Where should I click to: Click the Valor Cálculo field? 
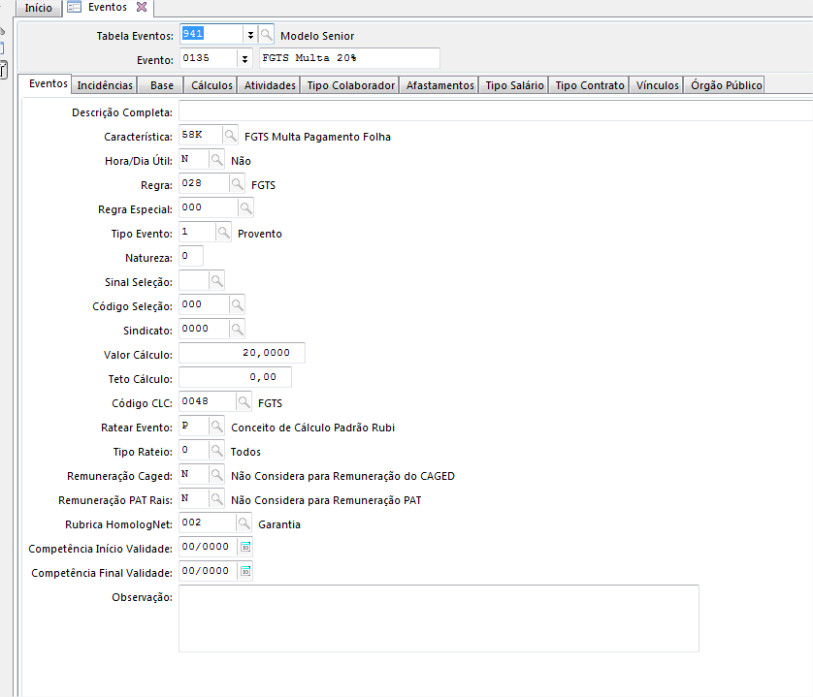point(242,354)
